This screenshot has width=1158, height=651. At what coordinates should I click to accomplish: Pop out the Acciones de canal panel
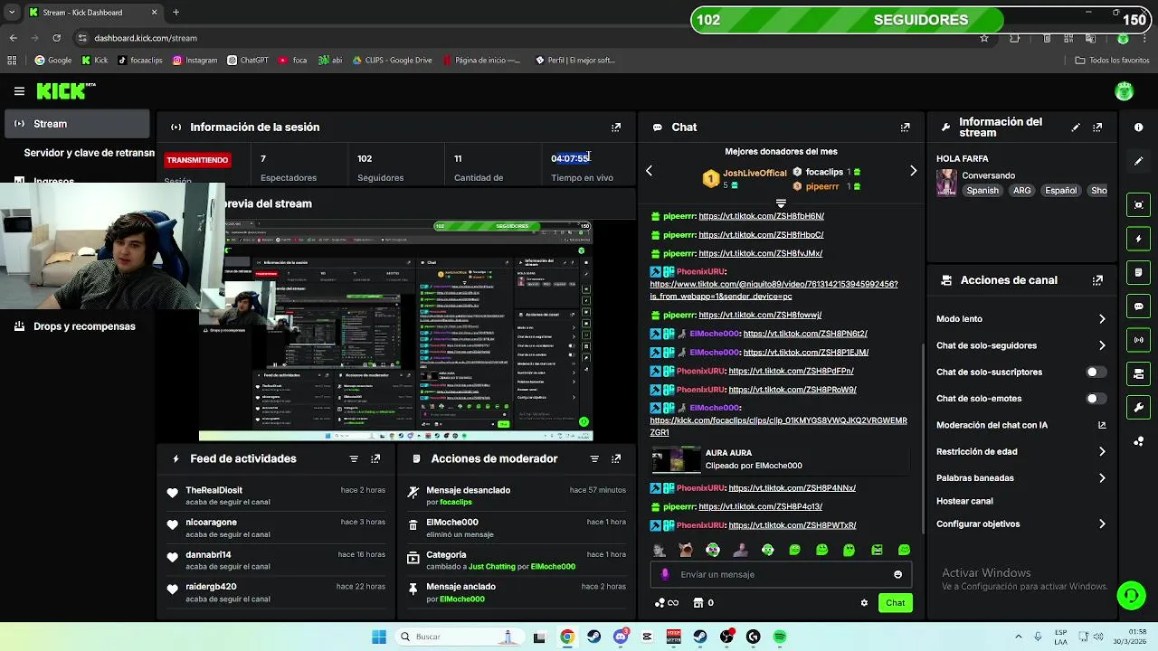[1097, 280]
